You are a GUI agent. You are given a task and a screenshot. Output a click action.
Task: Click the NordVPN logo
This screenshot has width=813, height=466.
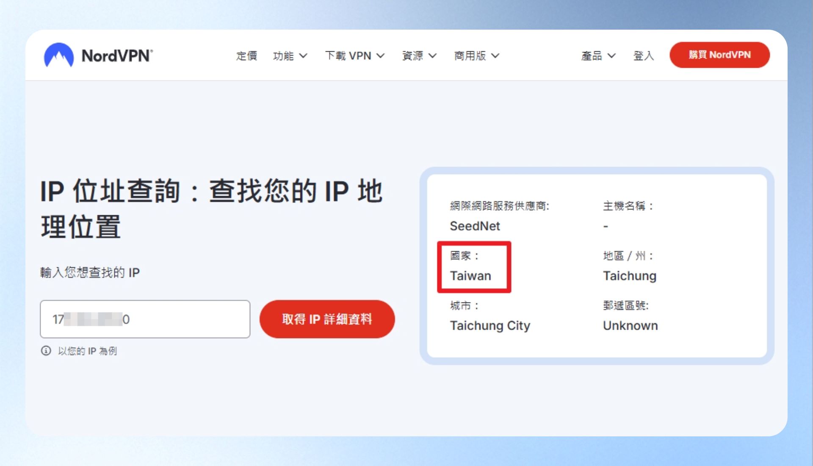(98, 55)
